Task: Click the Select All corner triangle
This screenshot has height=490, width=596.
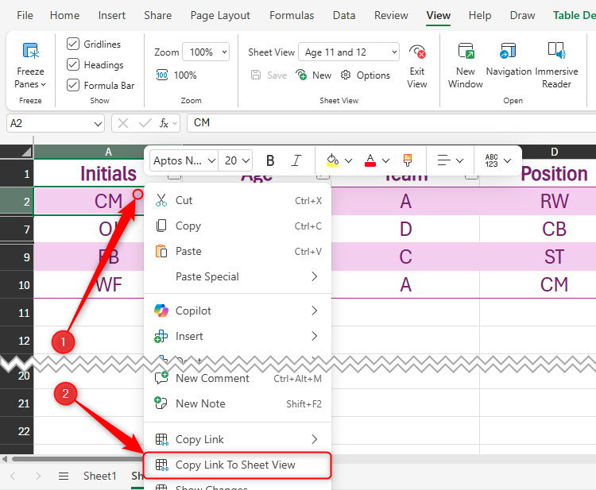Action: click(x=26, y=152)
